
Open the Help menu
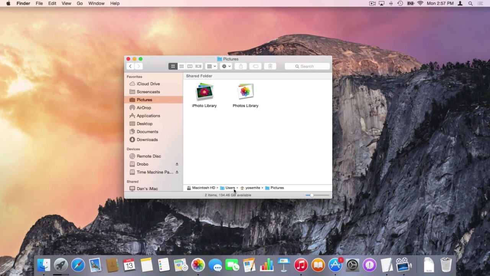115,3
